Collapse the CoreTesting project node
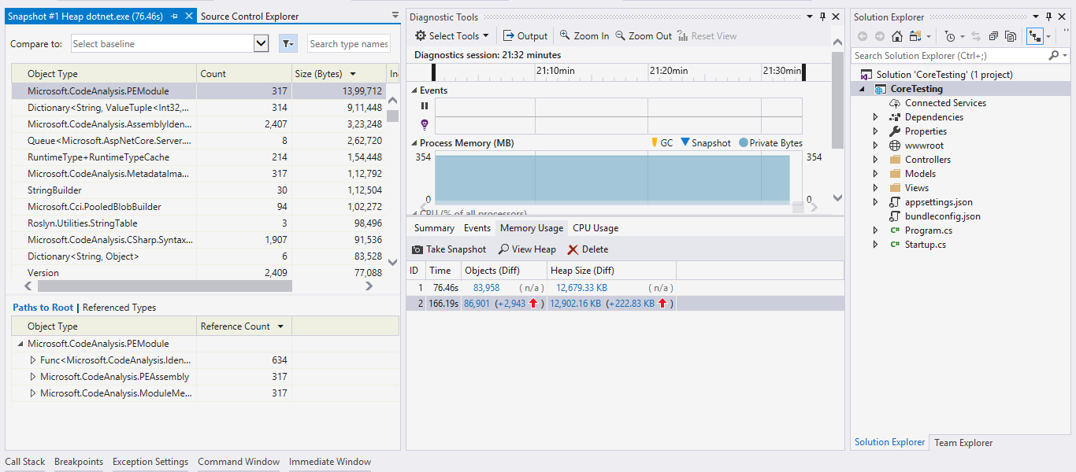The width and height of the screenshot is (1076, 472). pyautogui.click(x=861, y=89)
